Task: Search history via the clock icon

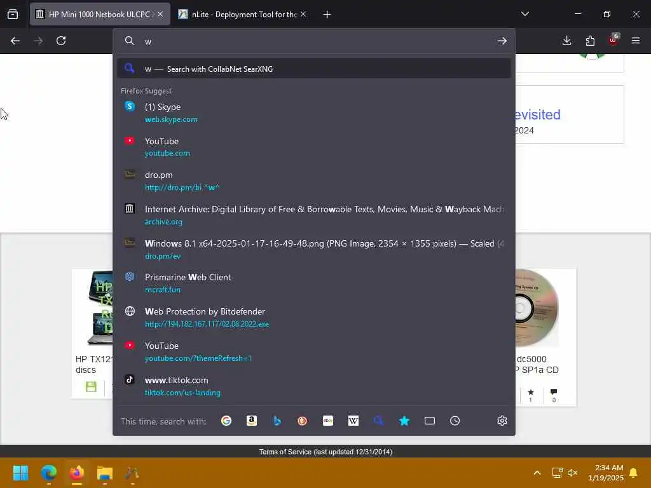Action: (455, 421)
